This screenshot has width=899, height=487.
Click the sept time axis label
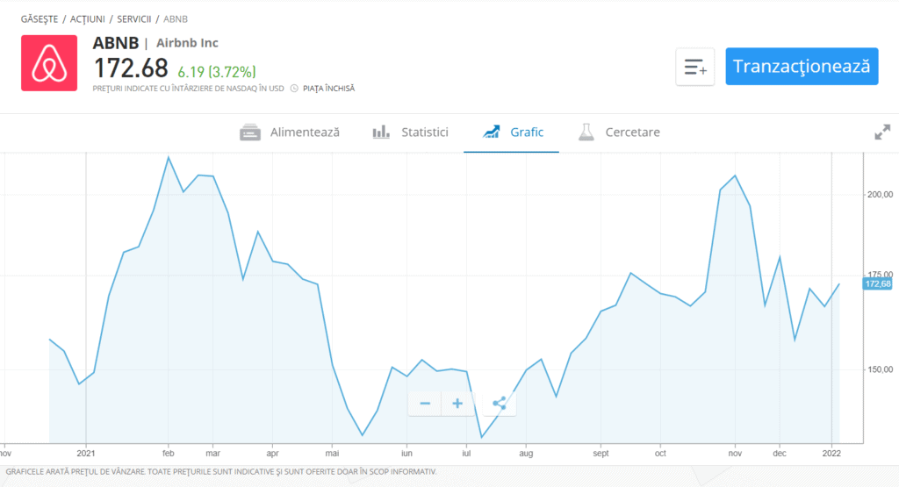coord(601,453)
